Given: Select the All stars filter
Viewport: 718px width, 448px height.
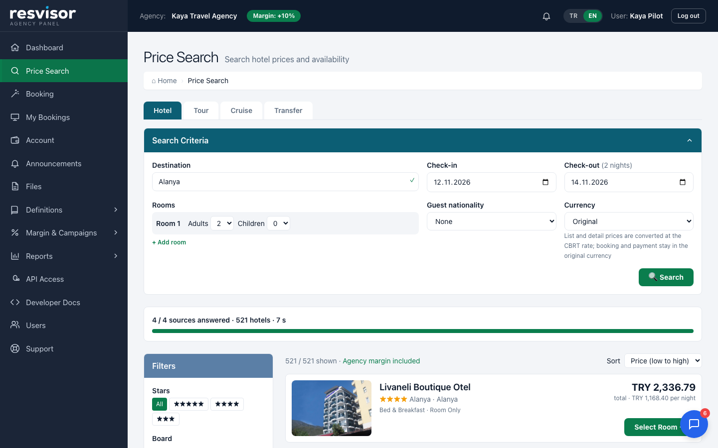Looking at the screenshot, I should pyautogui.click(x=160, y=404).
